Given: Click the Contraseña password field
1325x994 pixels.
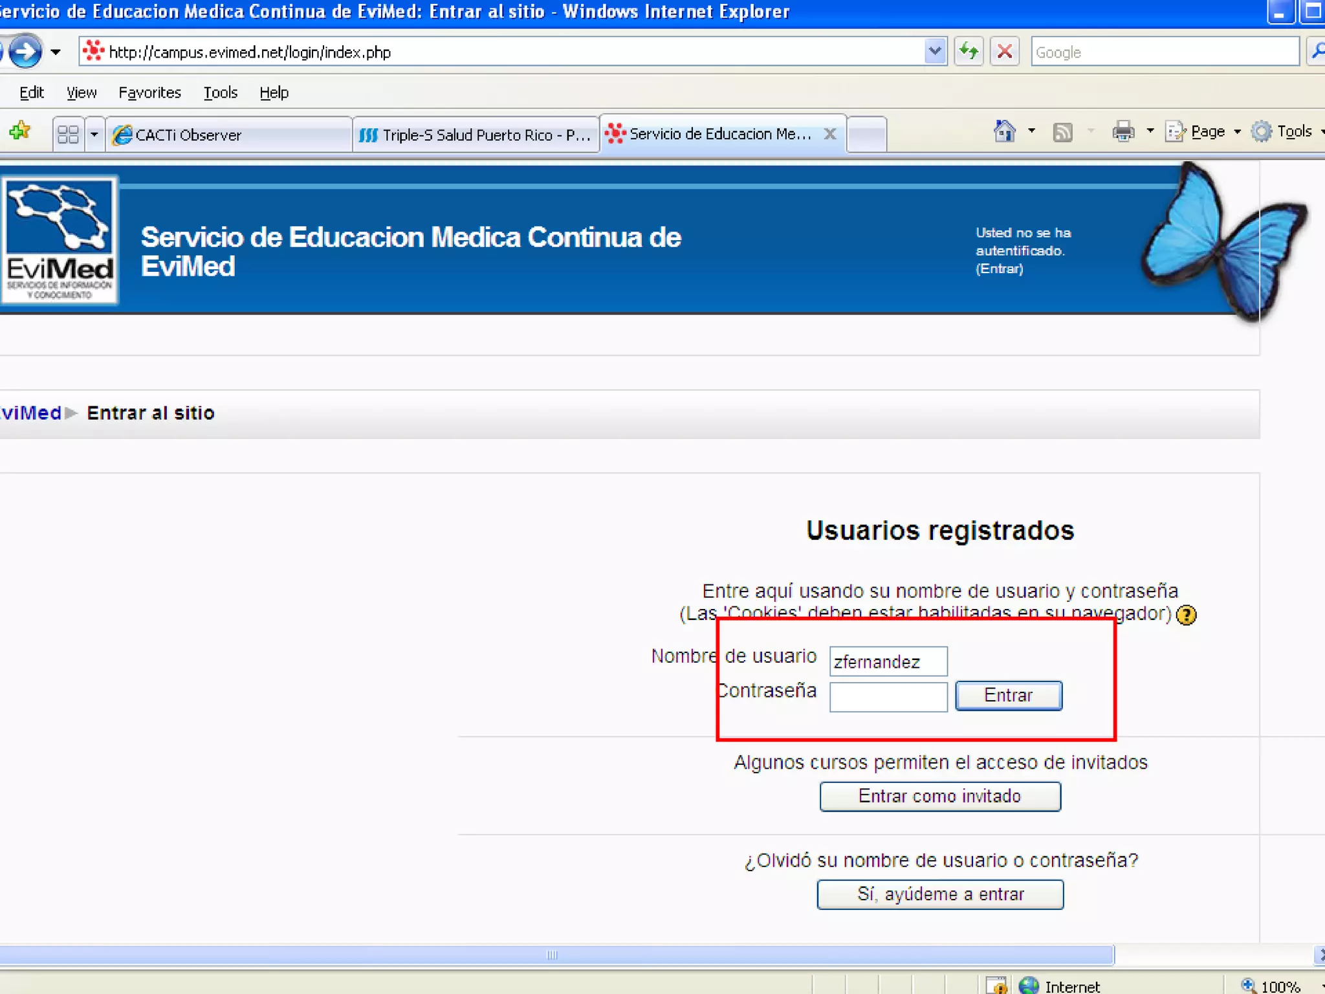Looking at the screenshot, I should point(888,697).
